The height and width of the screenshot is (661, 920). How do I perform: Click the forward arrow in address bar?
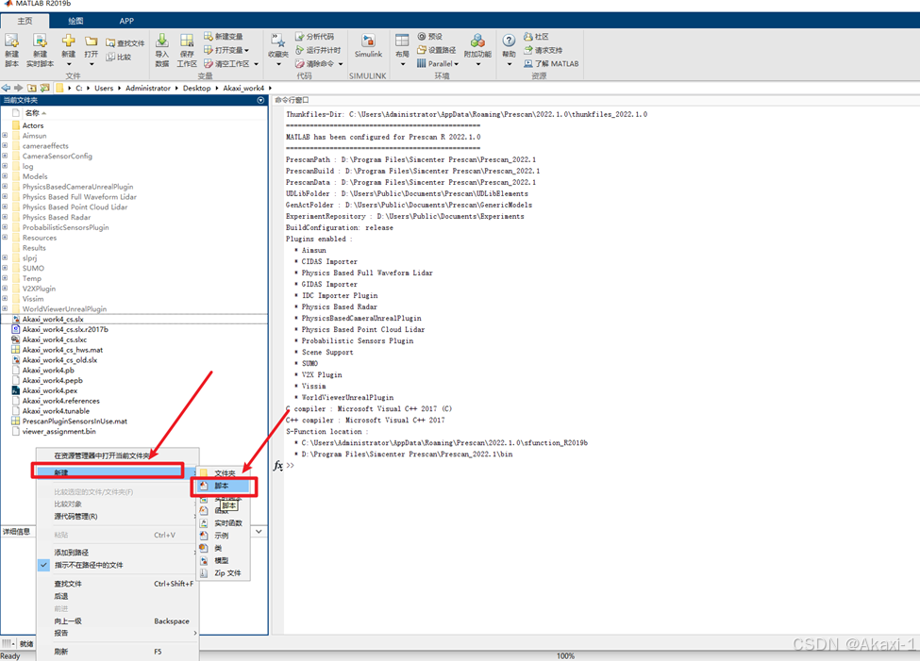click(x=18, y=88)
